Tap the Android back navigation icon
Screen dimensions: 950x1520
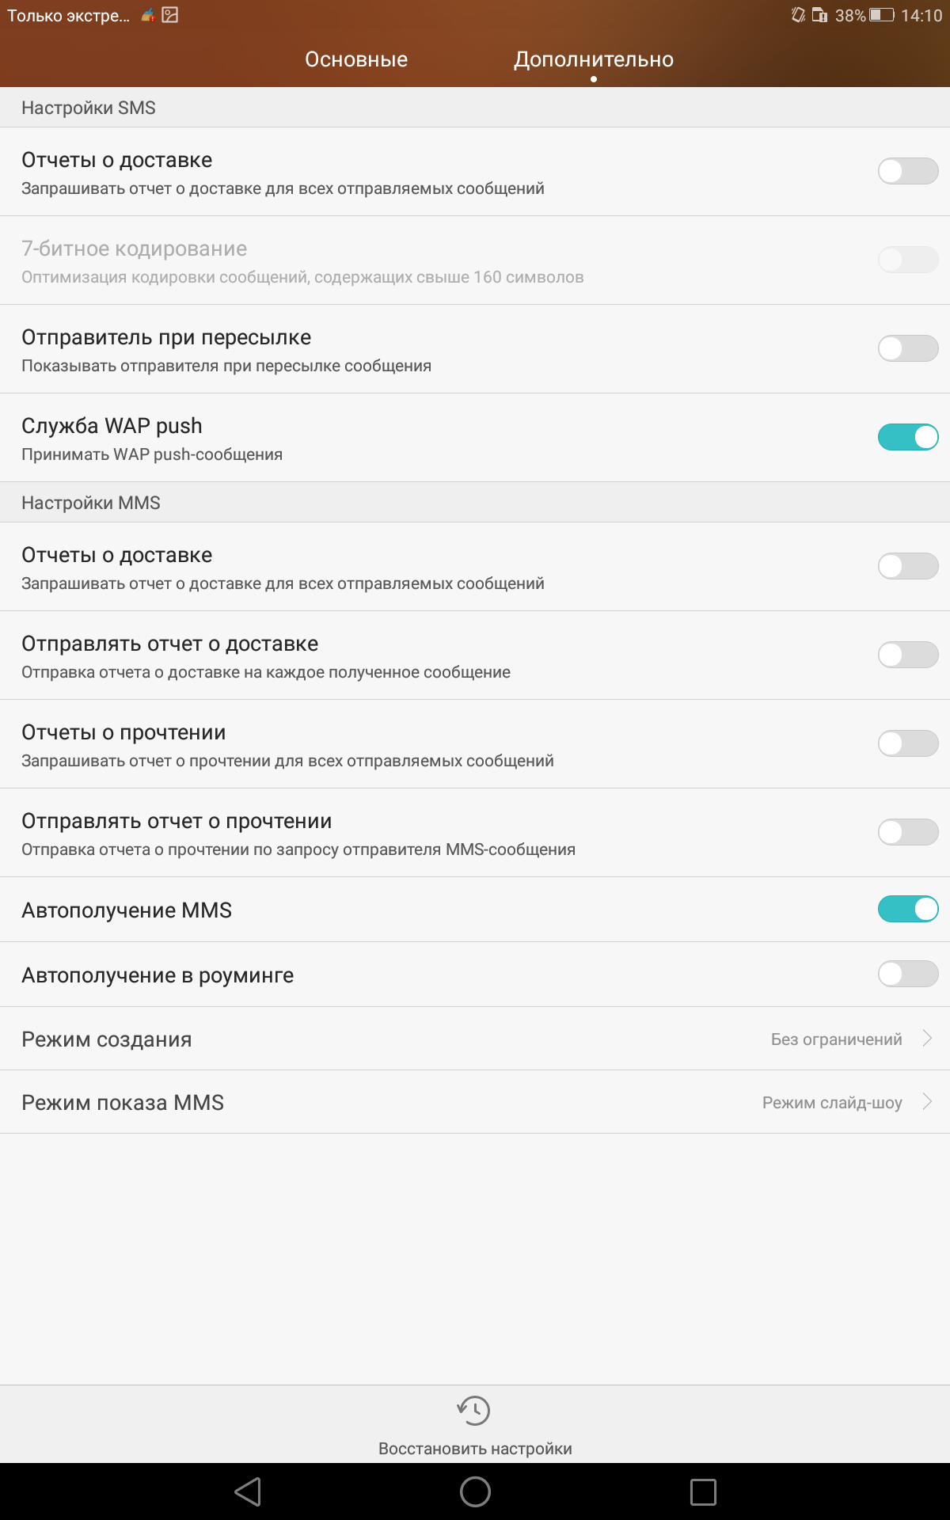[x=248, y=1491]
